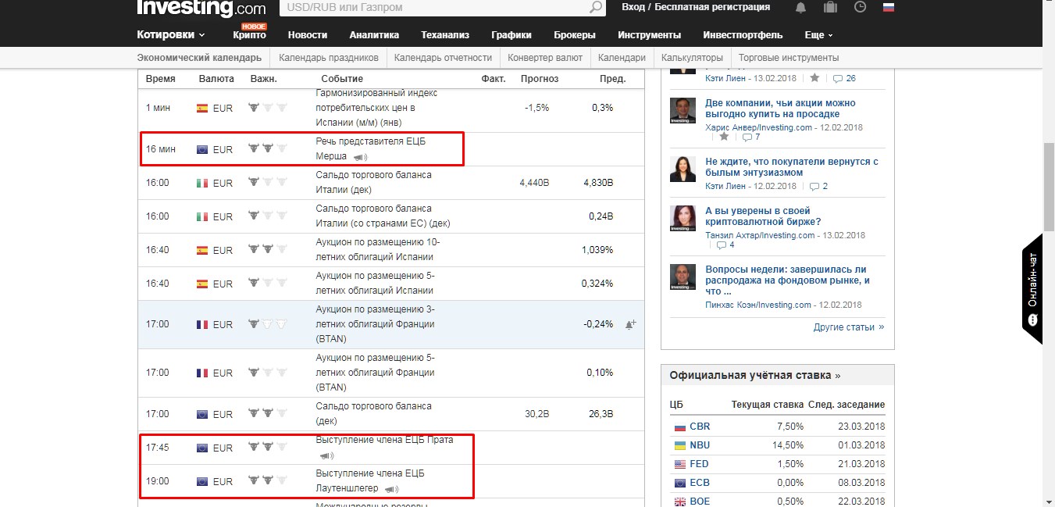This screenshot has height=507, width=1055.
Task: Open the FED central bank link
Action: [x=699, y=464]
